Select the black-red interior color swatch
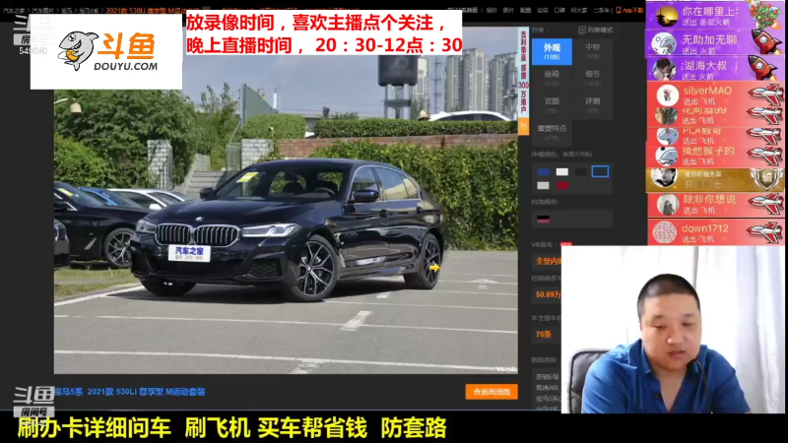788x443 pixels. click(x=544, y=219)
